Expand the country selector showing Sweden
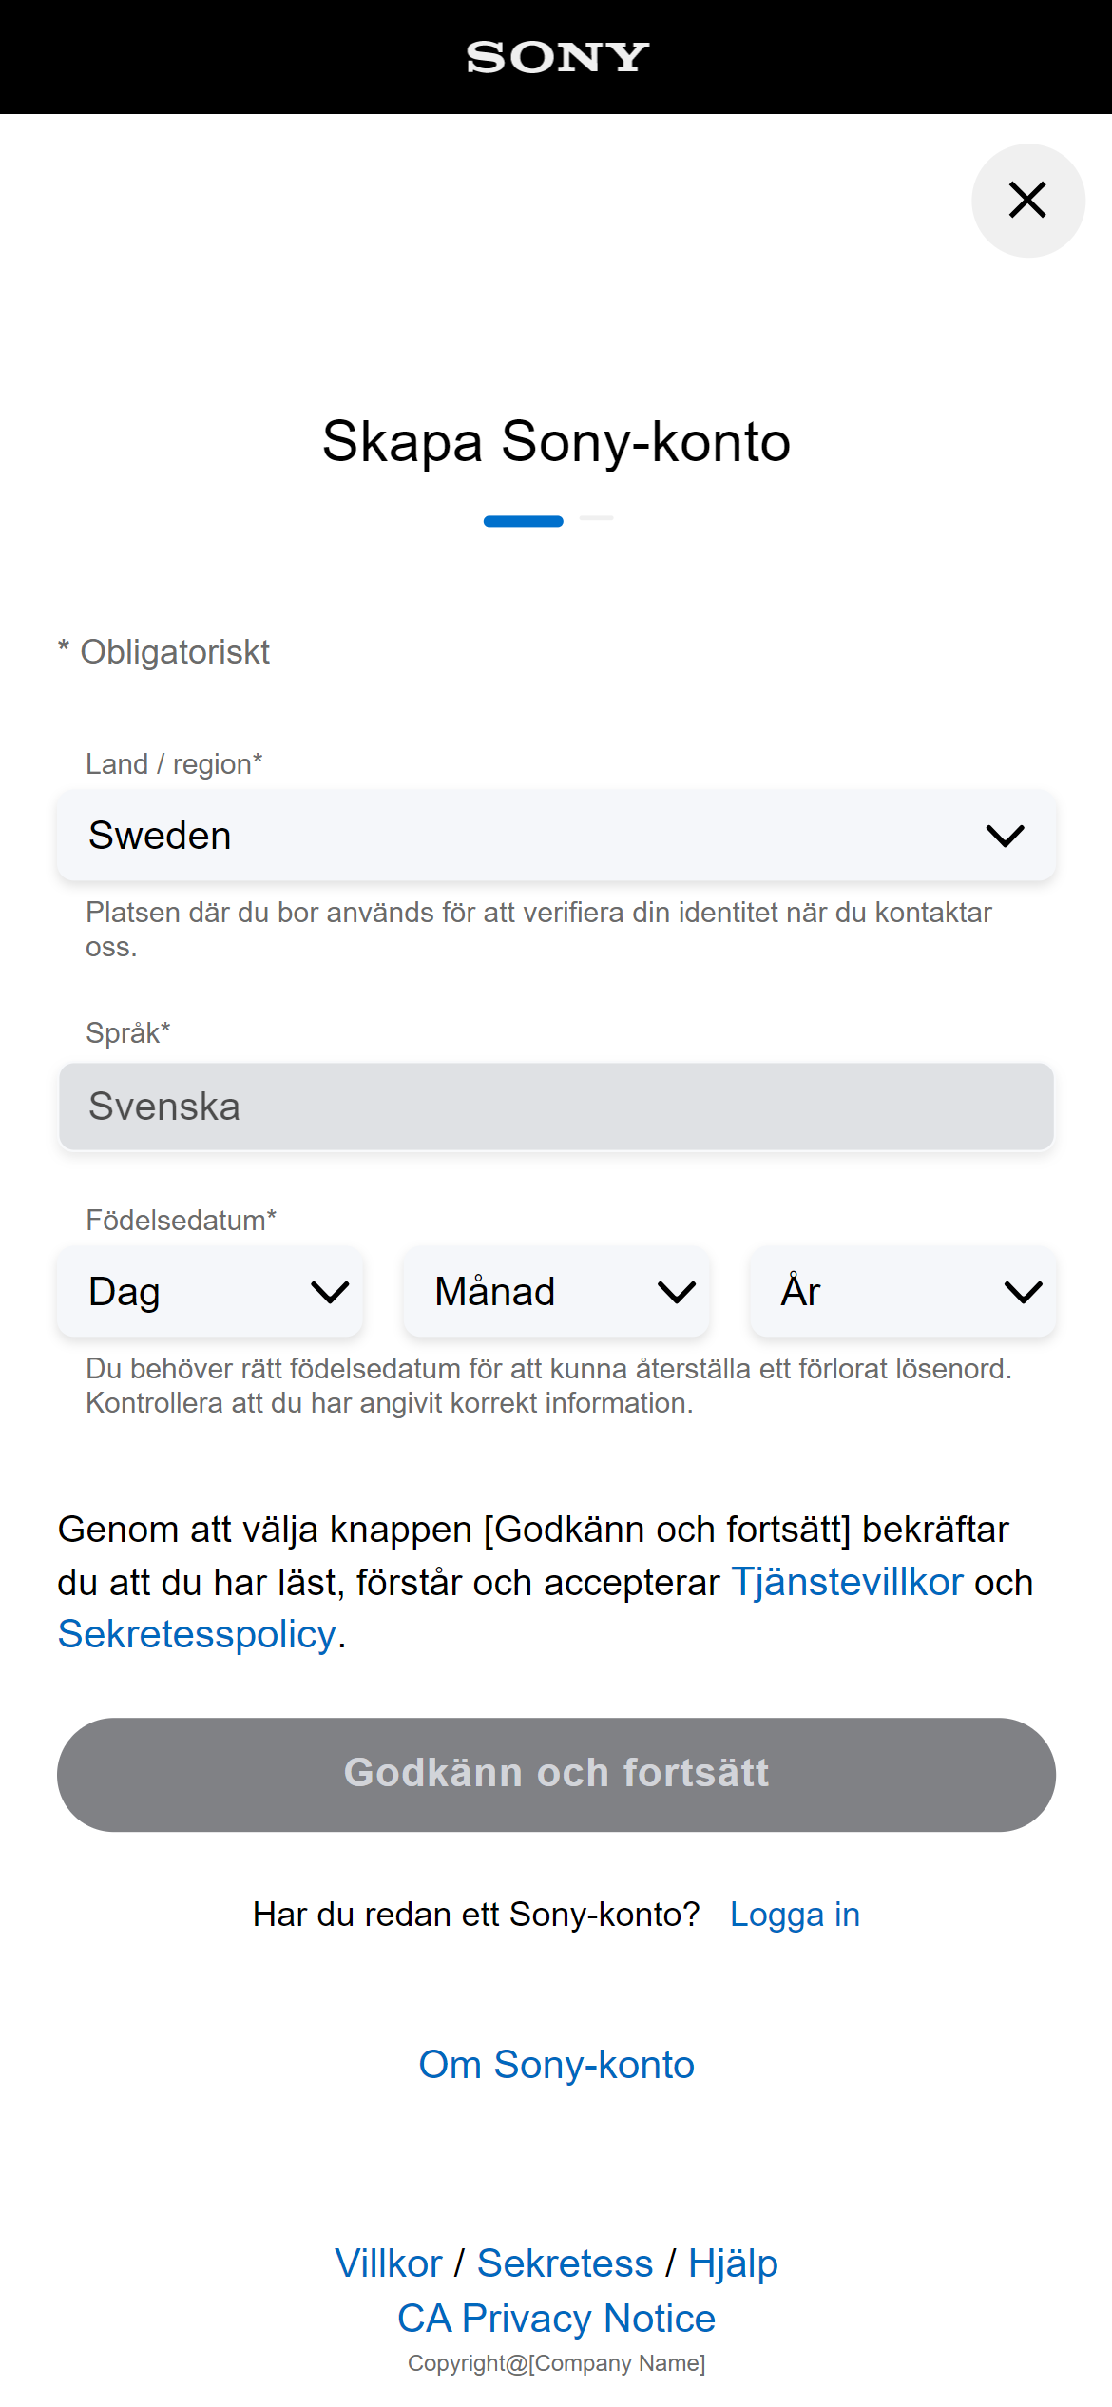 point(557,836)
